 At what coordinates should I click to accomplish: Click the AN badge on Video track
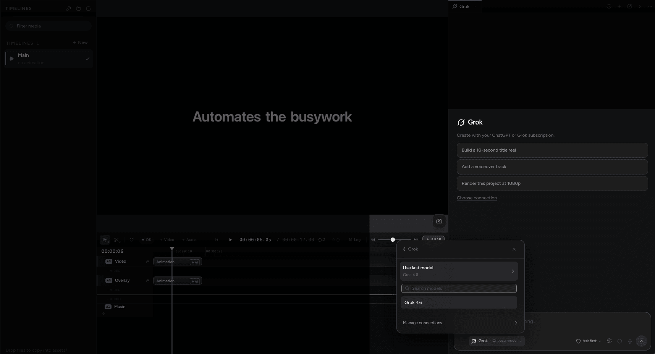click(109, 261)
